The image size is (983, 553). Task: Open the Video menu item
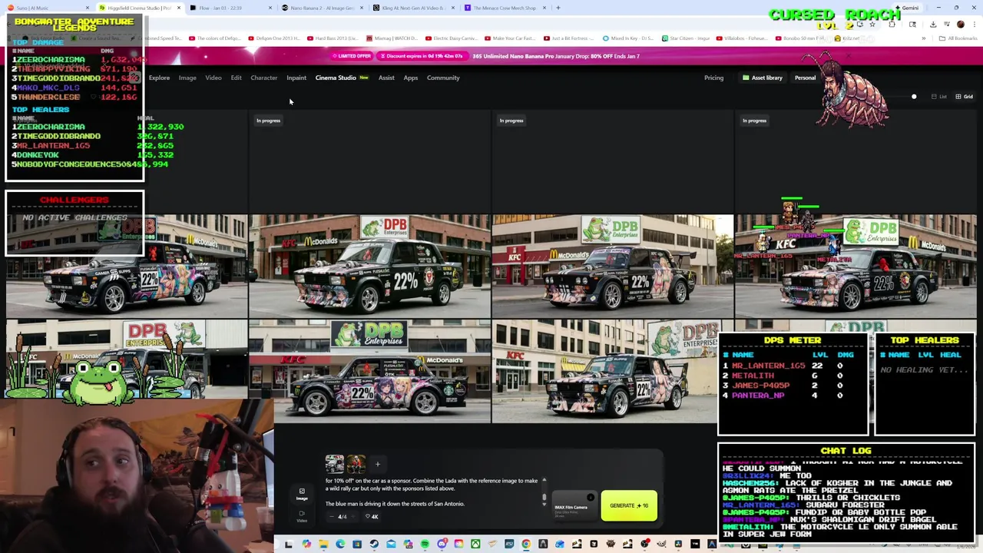click(x=213, y=78)
